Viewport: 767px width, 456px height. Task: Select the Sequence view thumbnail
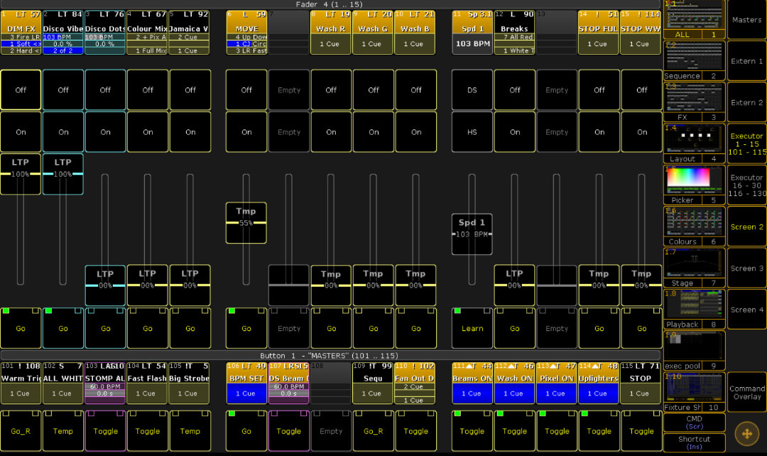(x=694, y=60)
